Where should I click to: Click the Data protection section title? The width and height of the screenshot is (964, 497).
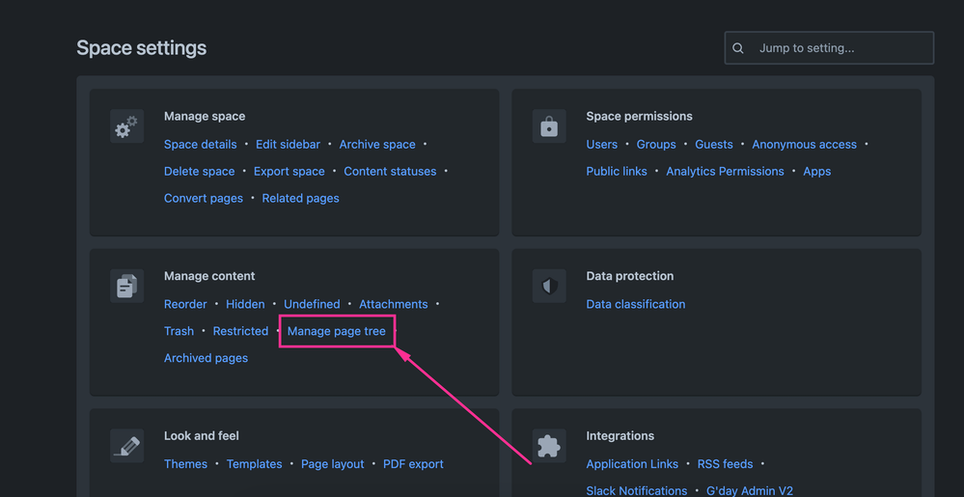[630, 276]
